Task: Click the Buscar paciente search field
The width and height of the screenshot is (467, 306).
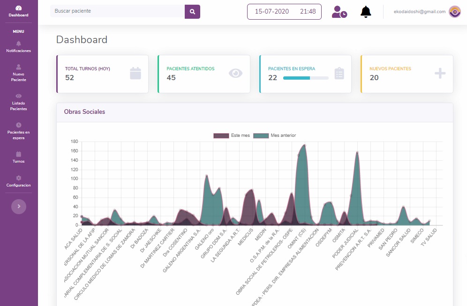Action: coord(117,11)
